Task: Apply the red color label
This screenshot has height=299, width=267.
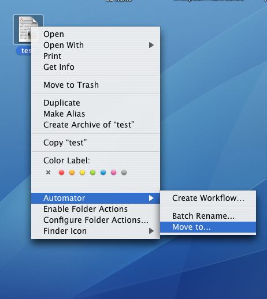Action: click(61, 173)
